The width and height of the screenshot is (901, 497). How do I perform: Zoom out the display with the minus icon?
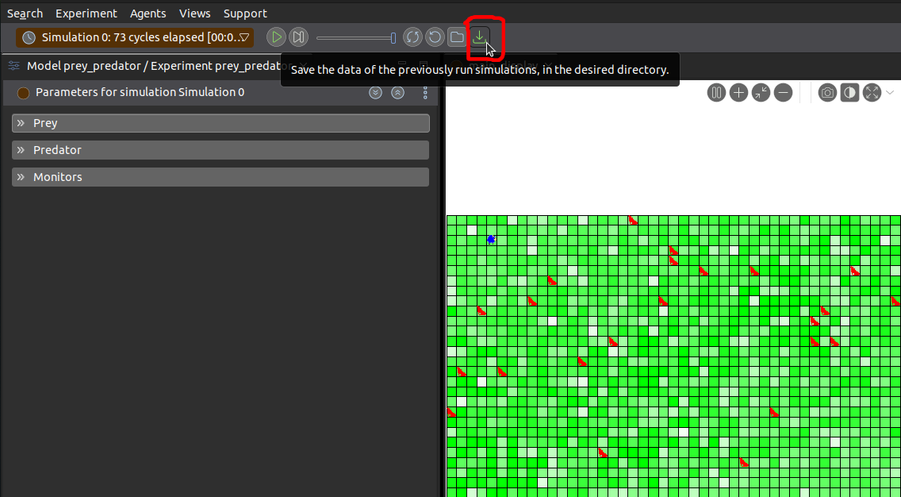[x=783, y=93]
